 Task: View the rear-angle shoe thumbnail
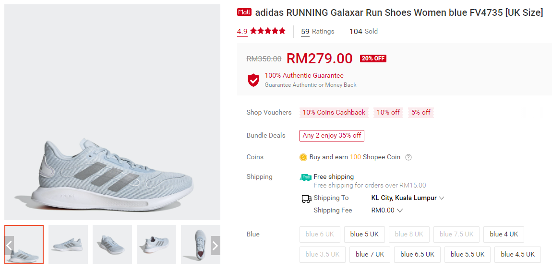156,245
